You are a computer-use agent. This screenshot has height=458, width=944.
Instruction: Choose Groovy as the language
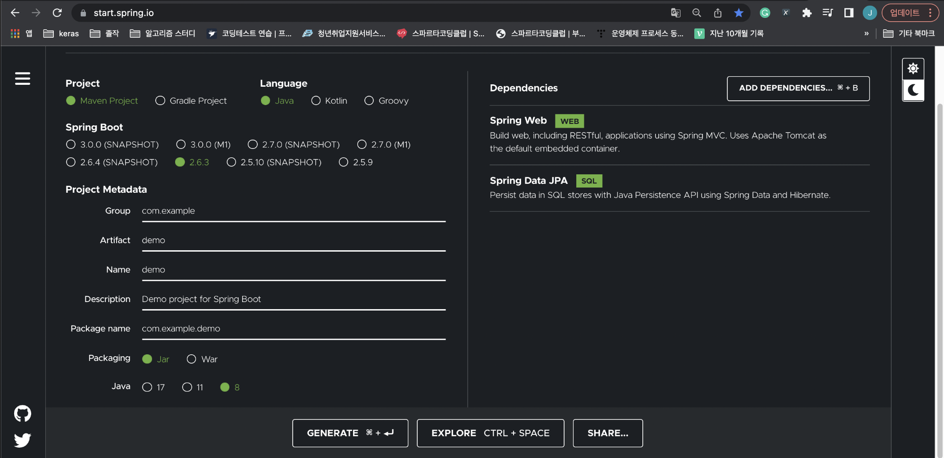(387, 100)
